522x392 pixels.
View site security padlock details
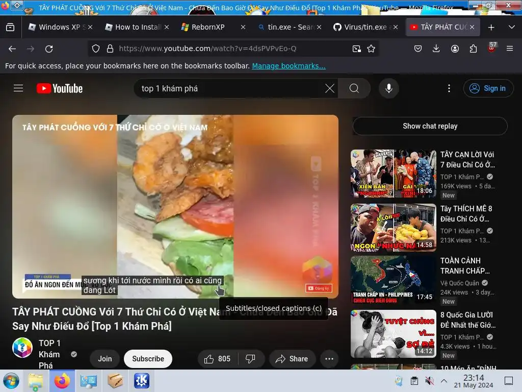pos(110,48)
